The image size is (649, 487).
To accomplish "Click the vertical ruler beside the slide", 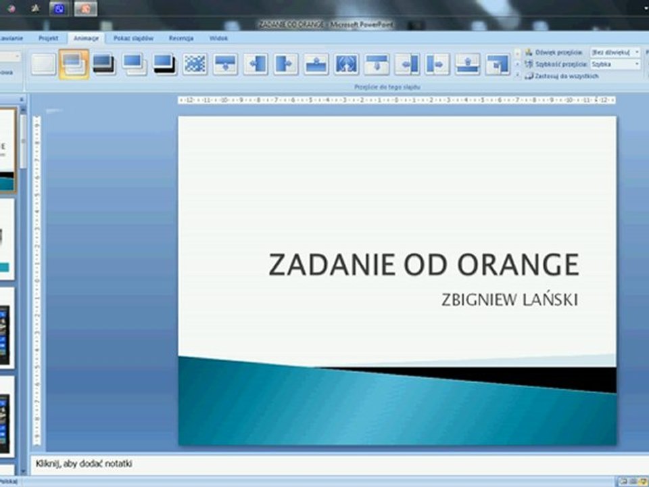I will tap(37, 281).
